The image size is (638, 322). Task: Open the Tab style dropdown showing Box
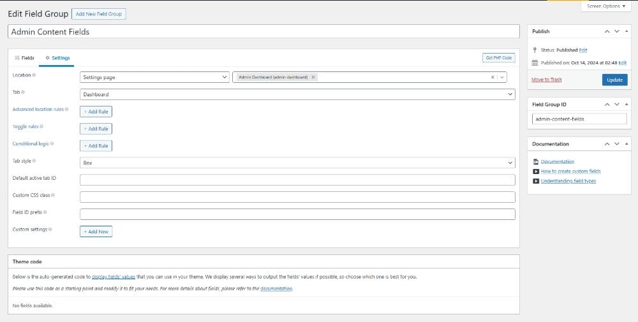pyautogui.click(x=297, y=163)
